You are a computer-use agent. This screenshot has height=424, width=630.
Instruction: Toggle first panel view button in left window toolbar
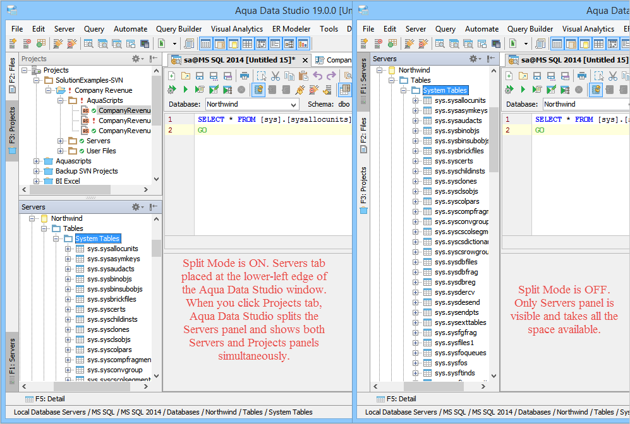(206, 44)
